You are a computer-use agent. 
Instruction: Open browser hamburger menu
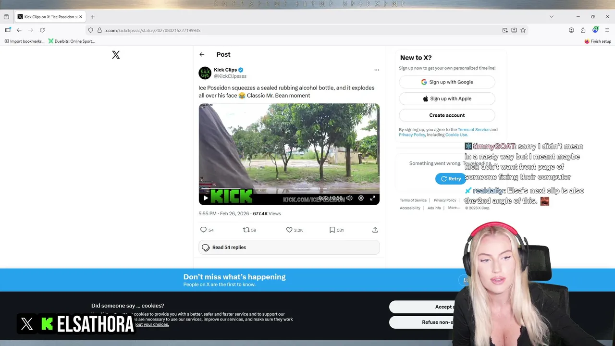click(607, 30)
